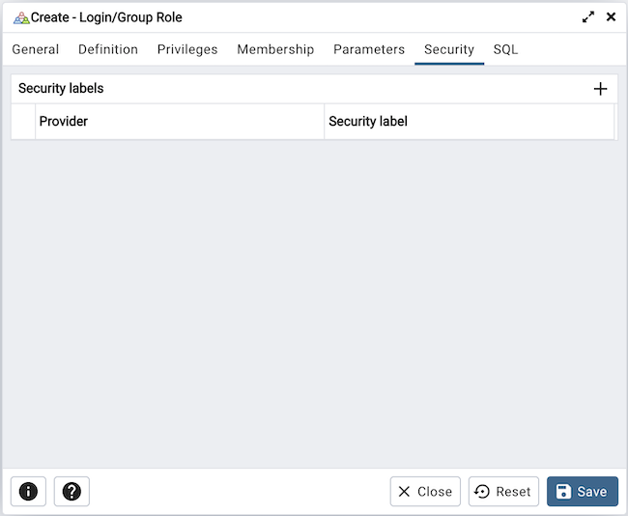
Task: Click the Create - Login/Group Role title
Action: pyautogui.click(x=106, y=17)
